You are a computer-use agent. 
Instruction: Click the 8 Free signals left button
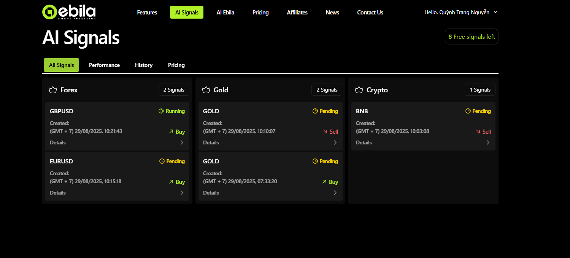[472, 37]
